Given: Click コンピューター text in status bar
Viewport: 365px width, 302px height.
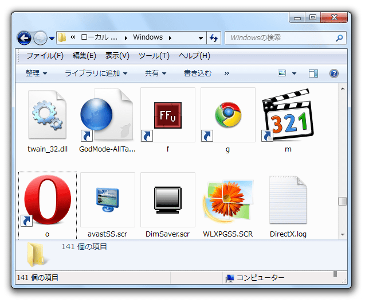Looking at the screenshot, I should click(x=261, y=278).
